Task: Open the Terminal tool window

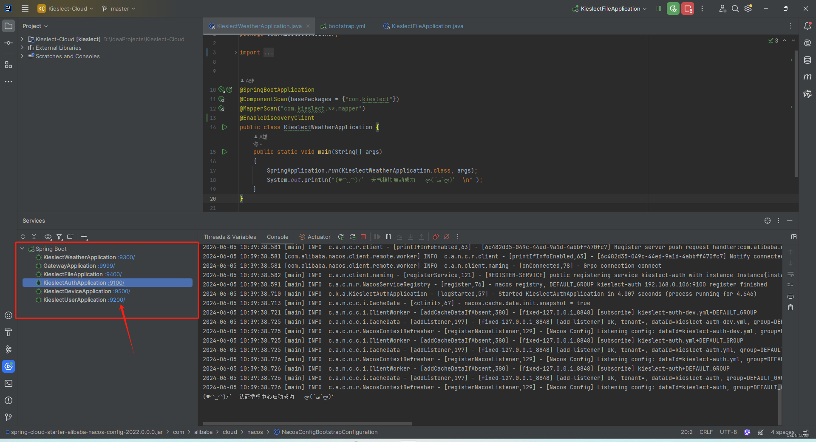Action: pyautogui.click(x=8, y=383)
